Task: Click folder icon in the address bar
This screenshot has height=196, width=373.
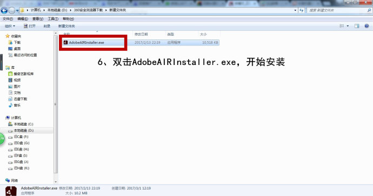Action: [x=22, y=10]
